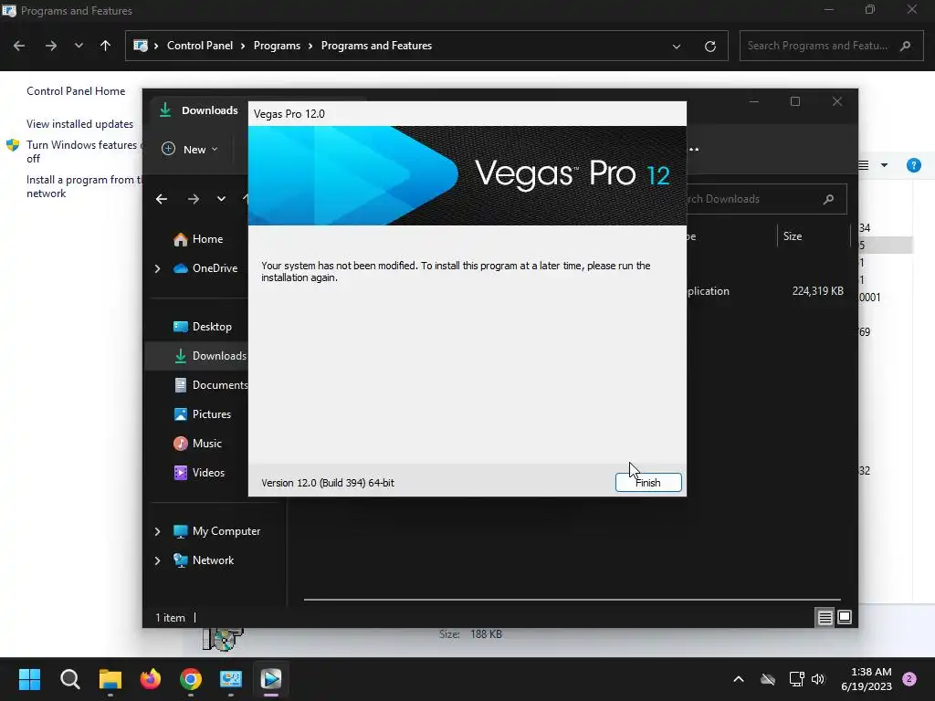
Task: Open File Explorer from taskbar
Action: (x=110, y=679)
